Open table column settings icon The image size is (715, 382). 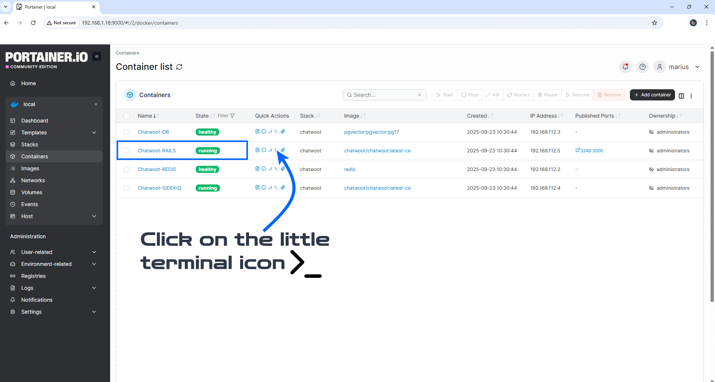tap(681, 96)
